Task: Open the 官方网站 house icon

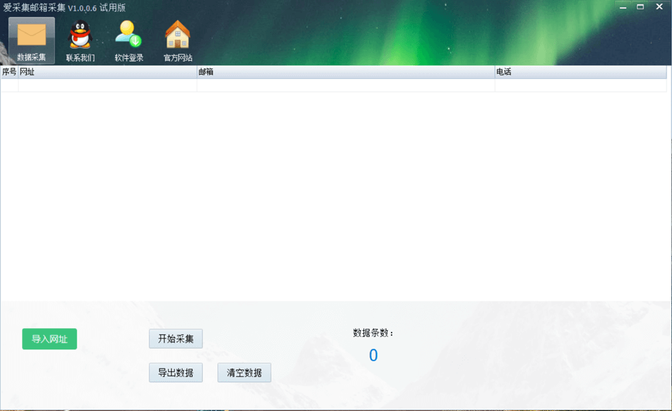Action: pos(178,40)
